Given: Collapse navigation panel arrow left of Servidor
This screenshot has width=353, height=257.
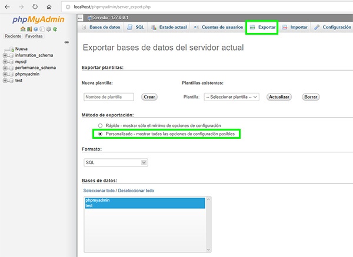Looking at the screenshot, I should [80, 18].
